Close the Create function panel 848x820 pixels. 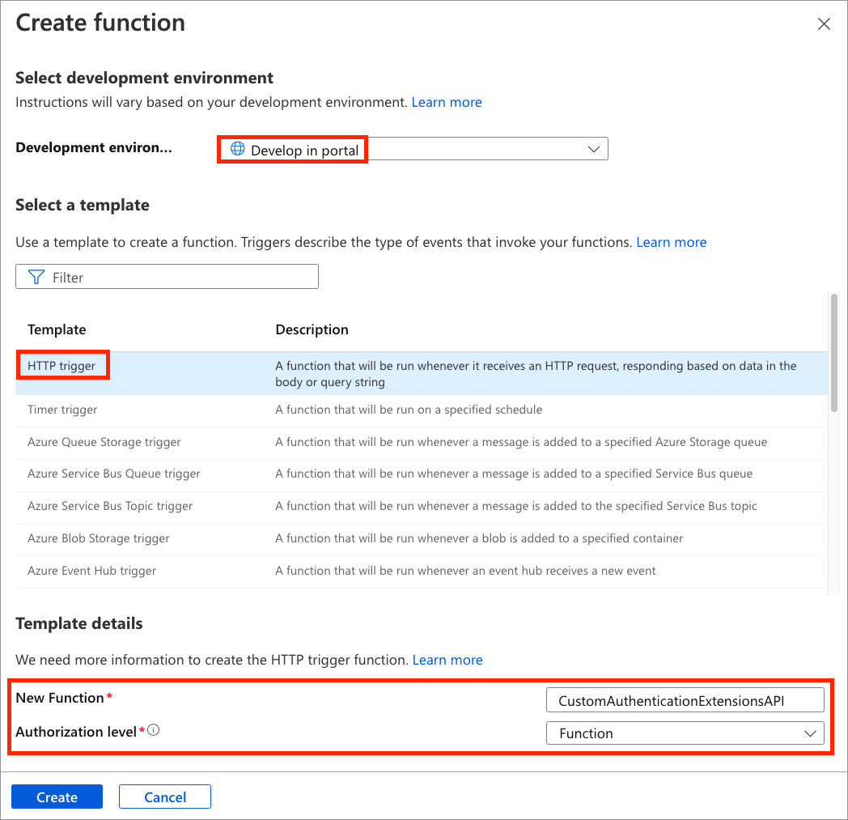(x=824, y=24)
